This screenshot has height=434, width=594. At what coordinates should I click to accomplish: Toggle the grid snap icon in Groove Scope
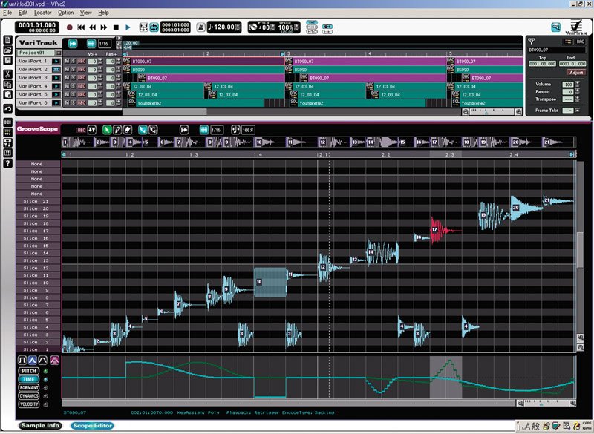(203, 130)
